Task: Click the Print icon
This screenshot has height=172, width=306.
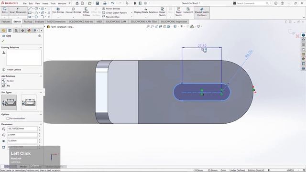Action: pos(105,3)
